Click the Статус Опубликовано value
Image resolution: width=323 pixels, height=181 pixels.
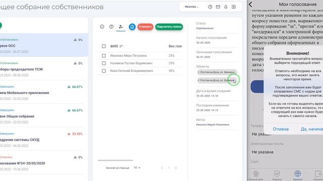[x=205, y=28]
